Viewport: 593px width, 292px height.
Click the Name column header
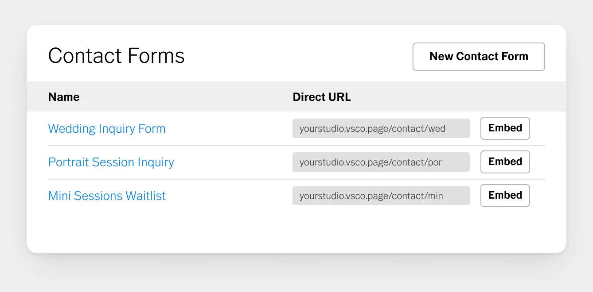tap(64, 97)
